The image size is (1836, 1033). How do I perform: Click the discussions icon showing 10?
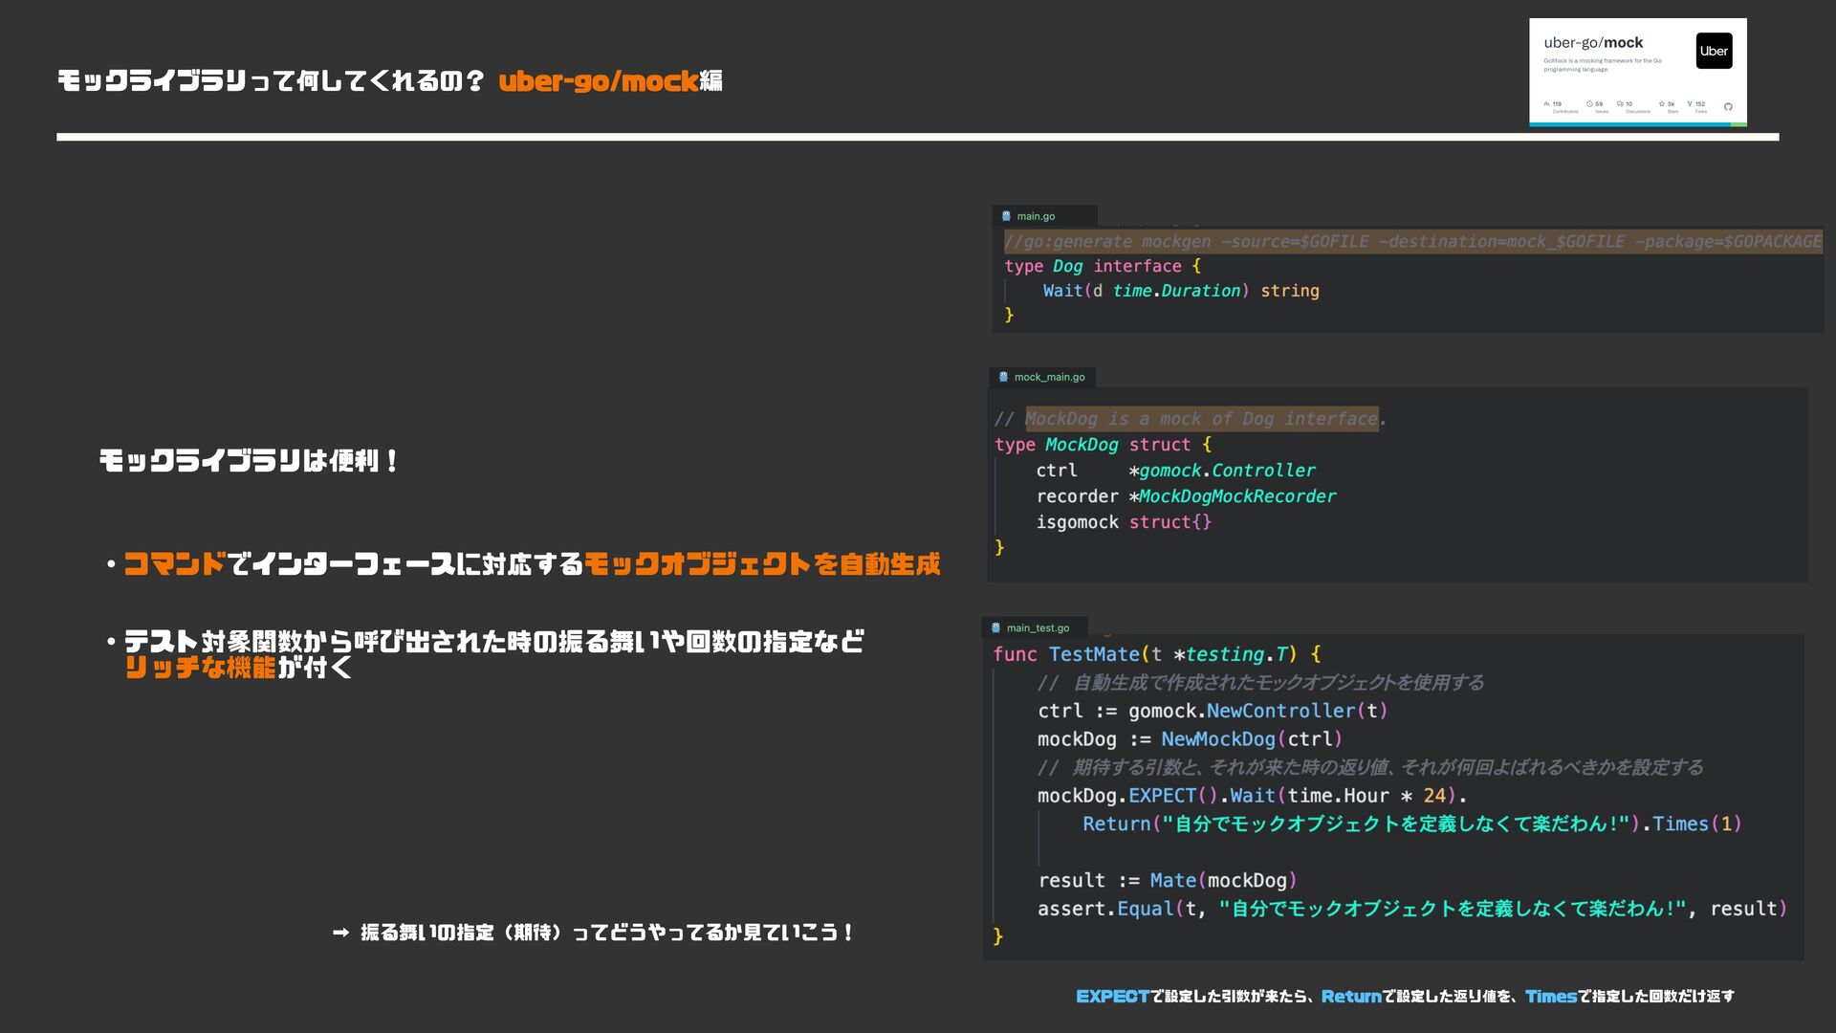point(1620,103)
